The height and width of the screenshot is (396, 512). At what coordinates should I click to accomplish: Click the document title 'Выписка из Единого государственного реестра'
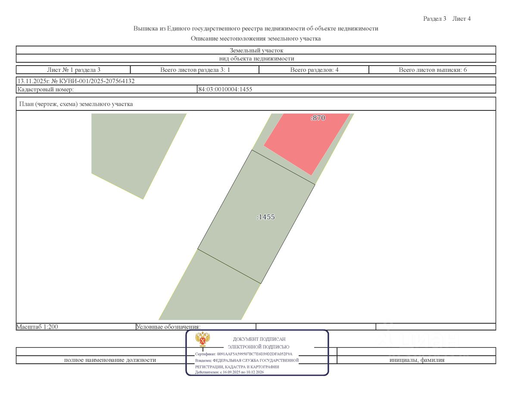(256, 28)
